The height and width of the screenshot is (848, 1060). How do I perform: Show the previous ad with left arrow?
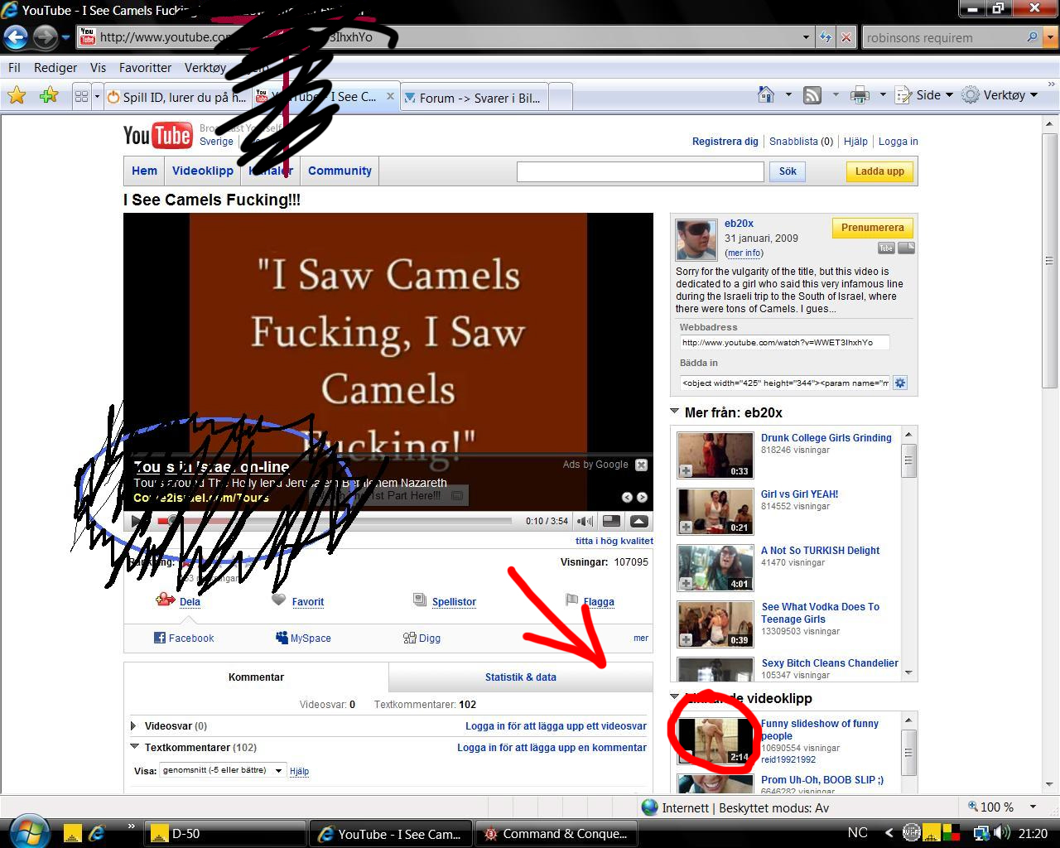[x=627, y=497]
